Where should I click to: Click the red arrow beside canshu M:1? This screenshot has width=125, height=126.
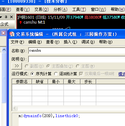tap(21, 22)
